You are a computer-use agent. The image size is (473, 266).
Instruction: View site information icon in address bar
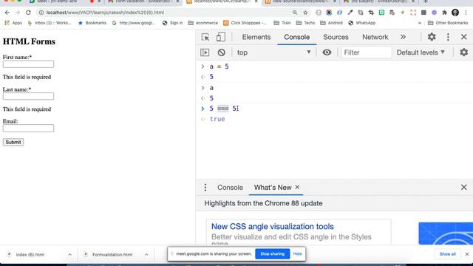(41, 13)
